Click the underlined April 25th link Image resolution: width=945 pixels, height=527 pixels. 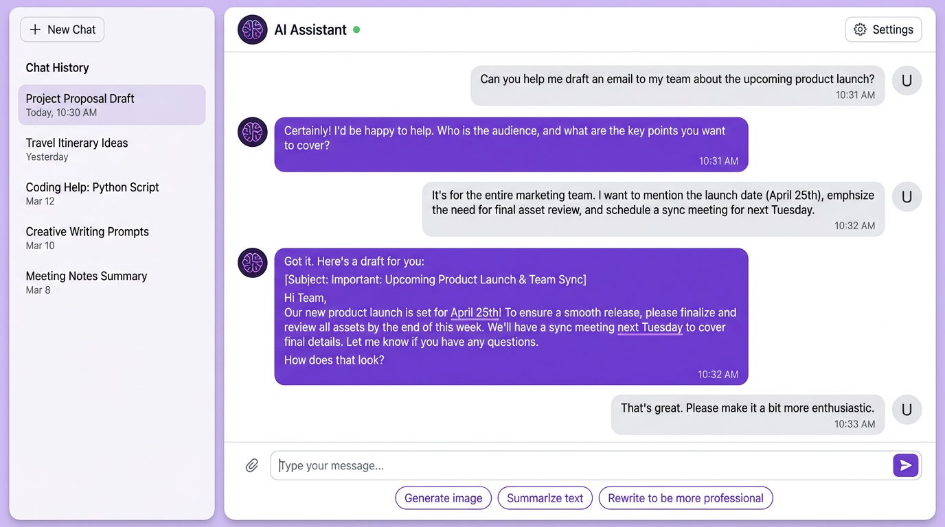[x=475, y=312]
